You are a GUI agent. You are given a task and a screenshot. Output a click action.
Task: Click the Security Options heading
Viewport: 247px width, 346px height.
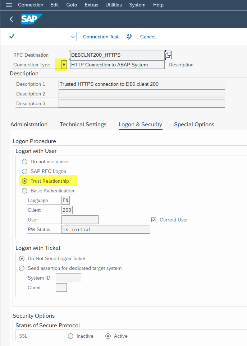click(33, 316)
